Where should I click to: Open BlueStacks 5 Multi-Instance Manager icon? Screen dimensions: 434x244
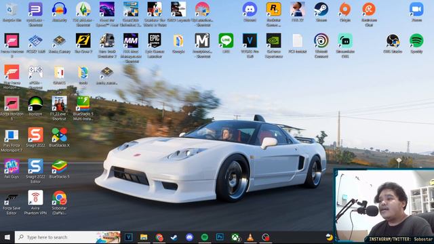click(83, 108)
